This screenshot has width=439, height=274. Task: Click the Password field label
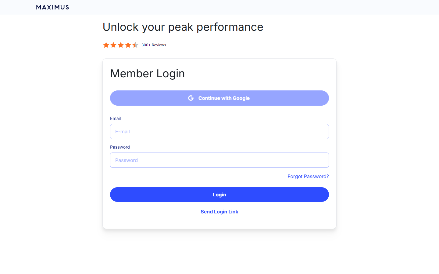click(x=120, y=147)
